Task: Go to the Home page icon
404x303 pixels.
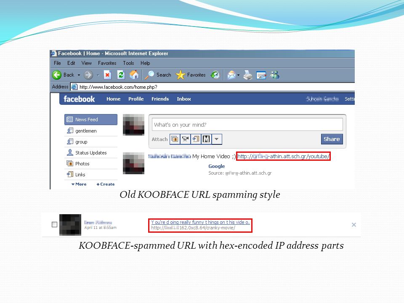Action: tap(134, 75)
